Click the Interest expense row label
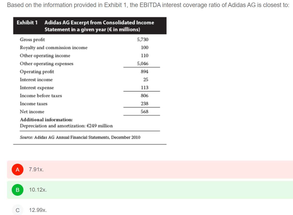 37,88
